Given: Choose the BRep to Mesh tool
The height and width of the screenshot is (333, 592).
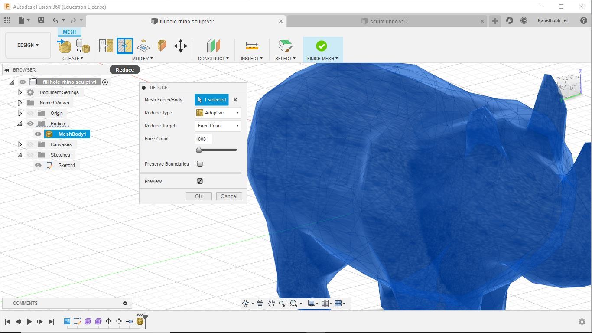Looking at the screenshot, I should [x=82, y=46].
